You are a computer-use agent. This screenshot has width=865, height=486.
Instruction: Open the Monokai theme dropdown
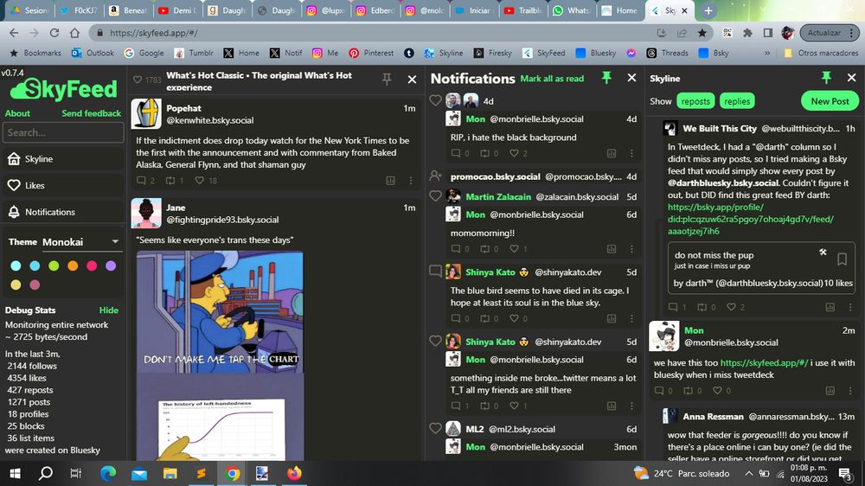coord(80,241)
